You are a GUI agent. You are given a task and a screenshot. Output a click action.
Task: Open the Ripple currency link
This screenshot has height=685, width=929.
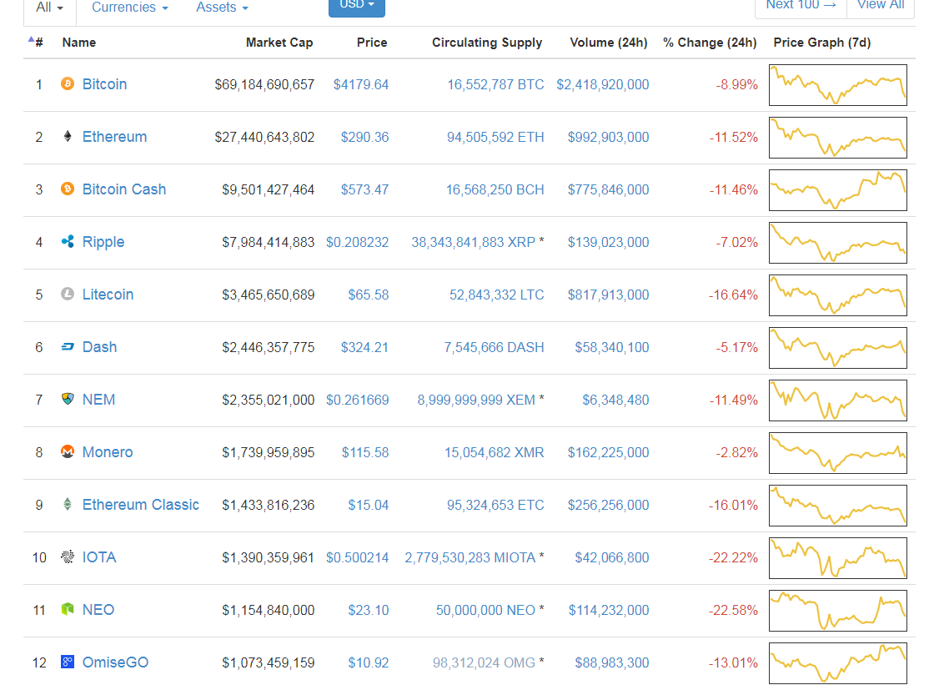coord(103,242)
